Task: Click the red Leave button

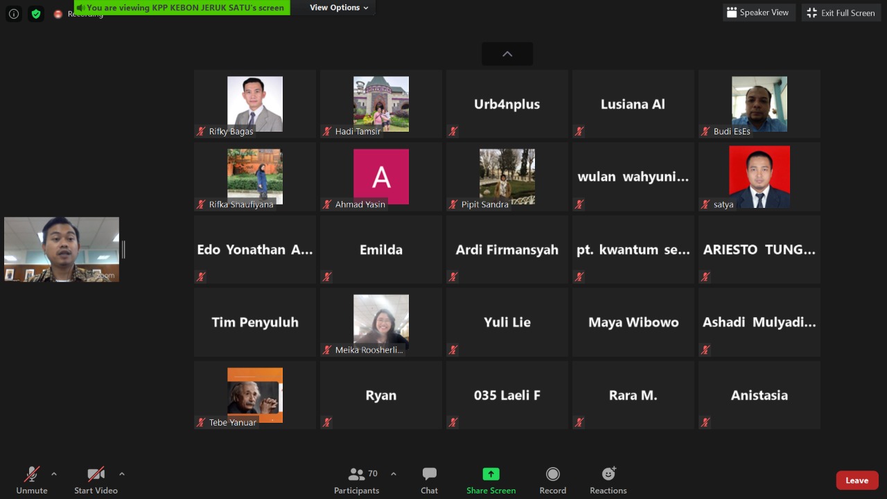Action: pos(857,480)
